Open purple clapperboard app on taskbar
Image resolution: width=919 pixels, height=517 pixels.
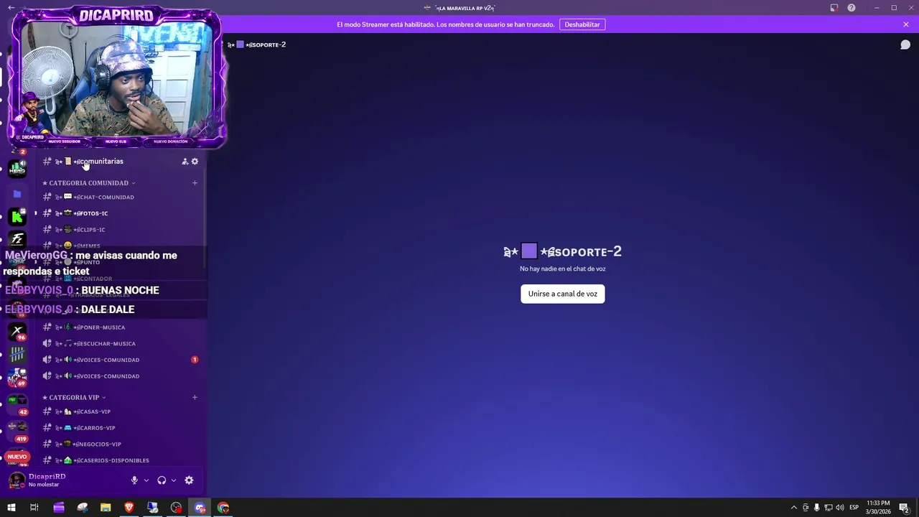click(x=59, y=508)
